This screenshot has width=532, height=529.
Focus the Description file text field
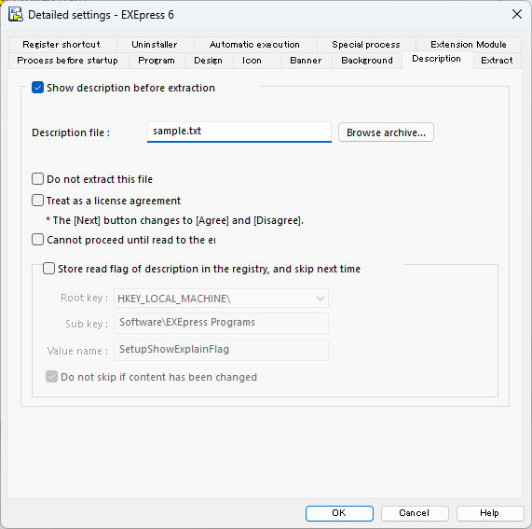tap(239, 132)
